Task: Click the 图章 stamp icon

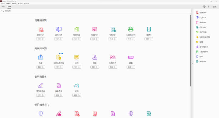Action: click(x=95, y=57)
